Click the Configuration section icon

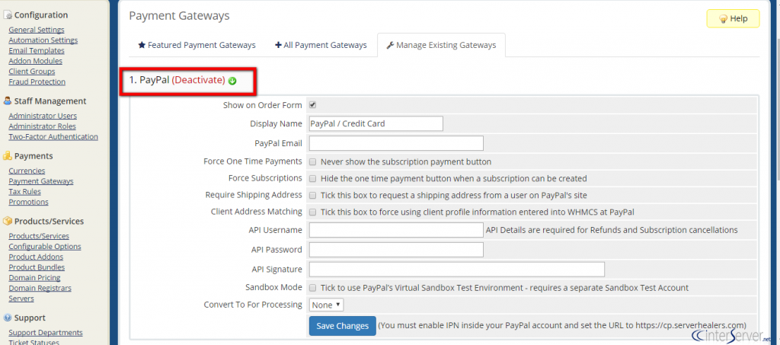[x=7, y=15]
